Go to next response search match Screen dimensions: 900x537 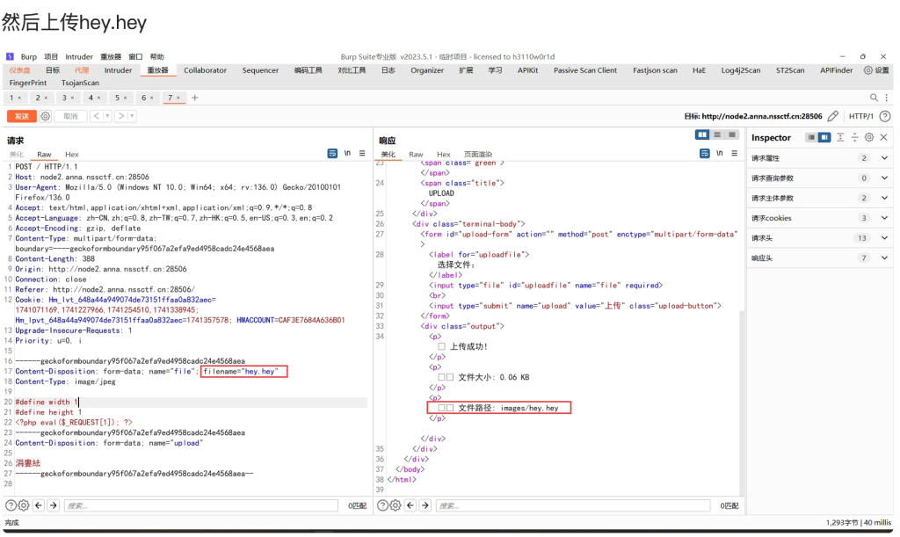[x=425, y=505]
